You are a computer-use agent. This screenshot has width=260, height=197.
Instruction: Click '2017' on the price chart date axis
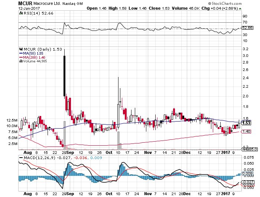coord(226,152)
